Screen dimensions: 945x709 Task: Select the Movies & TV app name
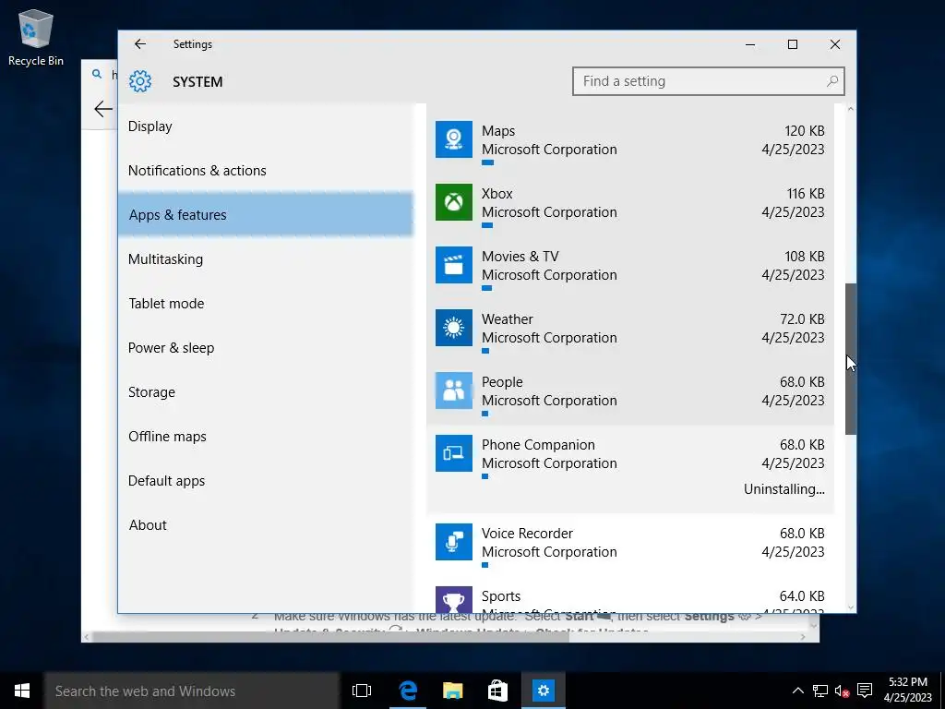[520, 257]
